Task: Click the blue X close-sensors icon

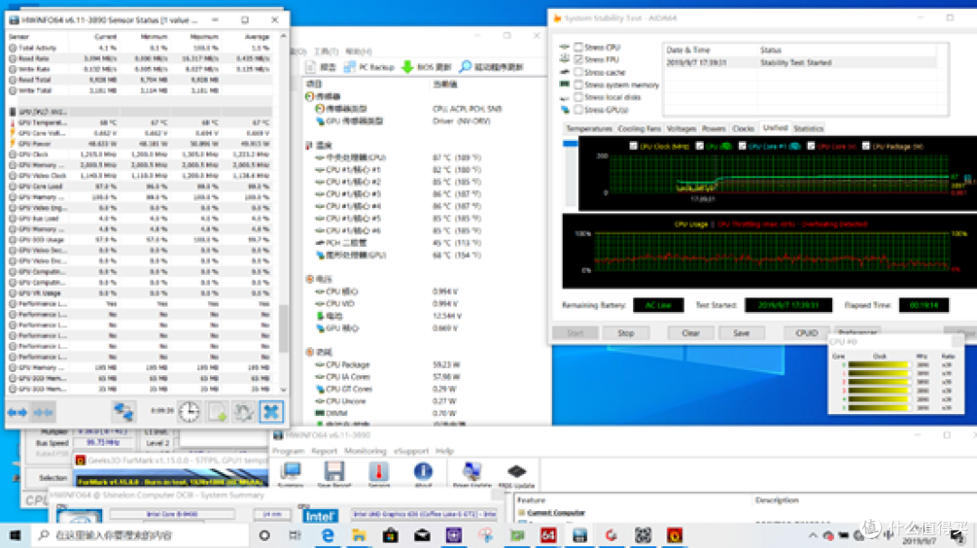Action: pyautogui.click(x=271, y=411)
